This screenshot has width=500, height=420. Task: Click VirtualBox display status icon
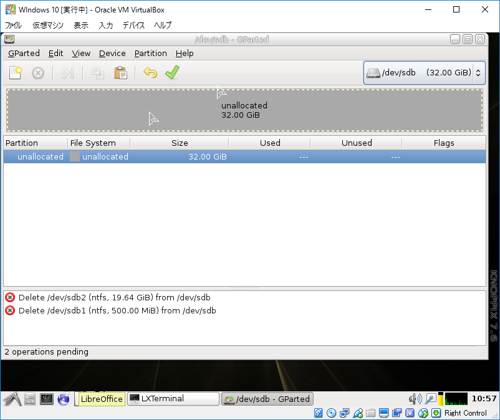tap(383, 413)
